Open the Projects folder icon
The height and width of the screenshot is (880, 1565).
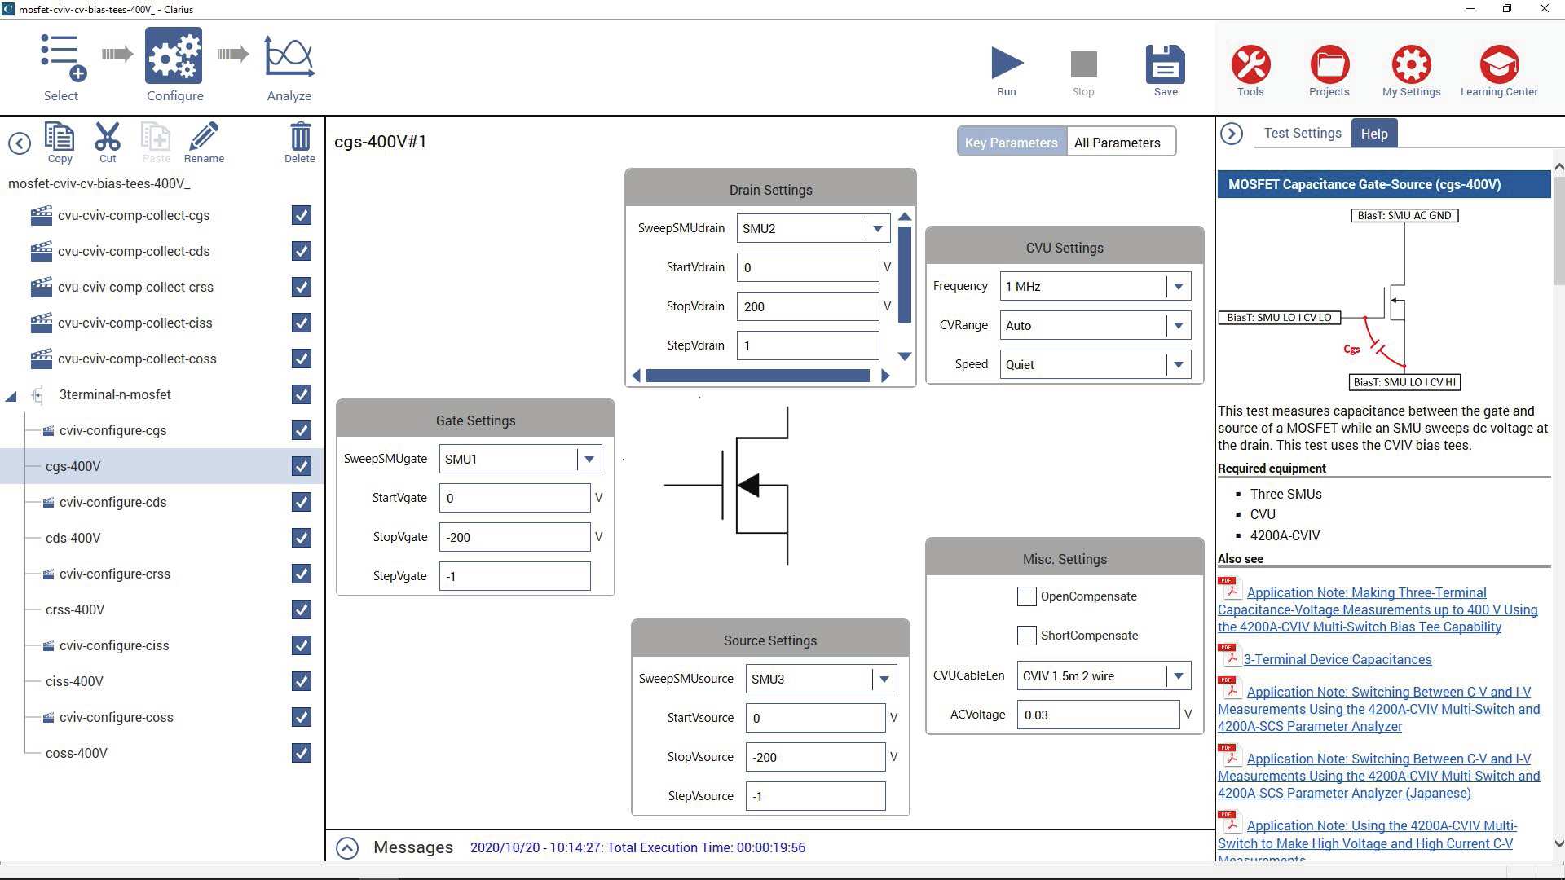coord(1329,65)
